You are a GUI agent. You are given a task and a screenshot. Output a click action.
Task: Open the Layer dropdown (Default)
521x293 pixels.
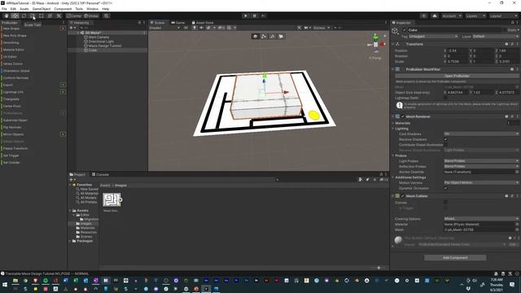(x=496, y=36)
